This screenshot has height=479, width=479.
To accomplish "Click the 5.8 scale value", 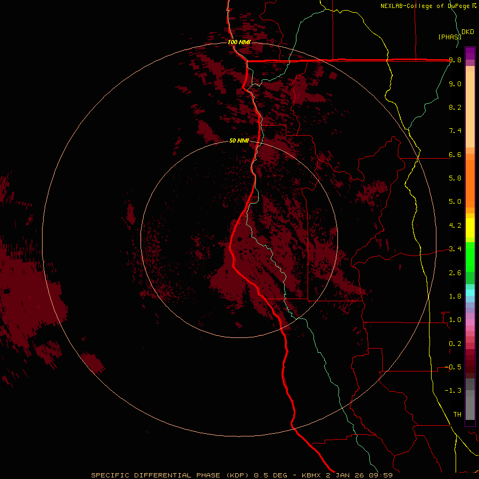I will pyautogui.click(x=455, y=178).
